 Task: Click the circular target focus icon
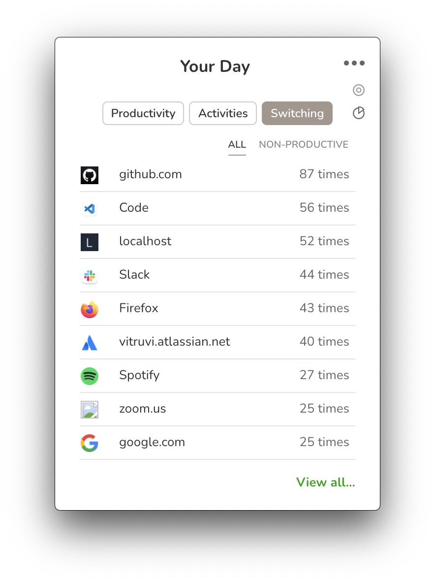click(x=358, y=90)
